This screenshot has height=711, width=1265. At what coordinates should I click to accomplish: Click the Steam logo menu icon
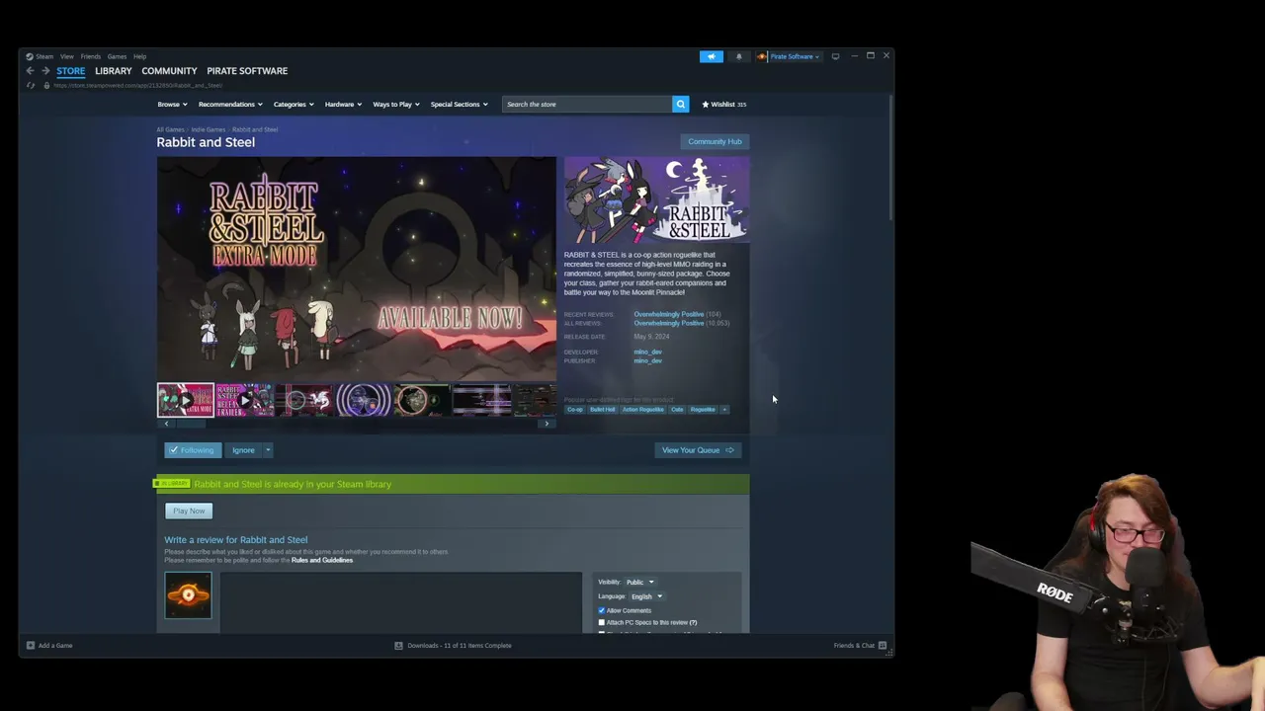coord(30,56)
